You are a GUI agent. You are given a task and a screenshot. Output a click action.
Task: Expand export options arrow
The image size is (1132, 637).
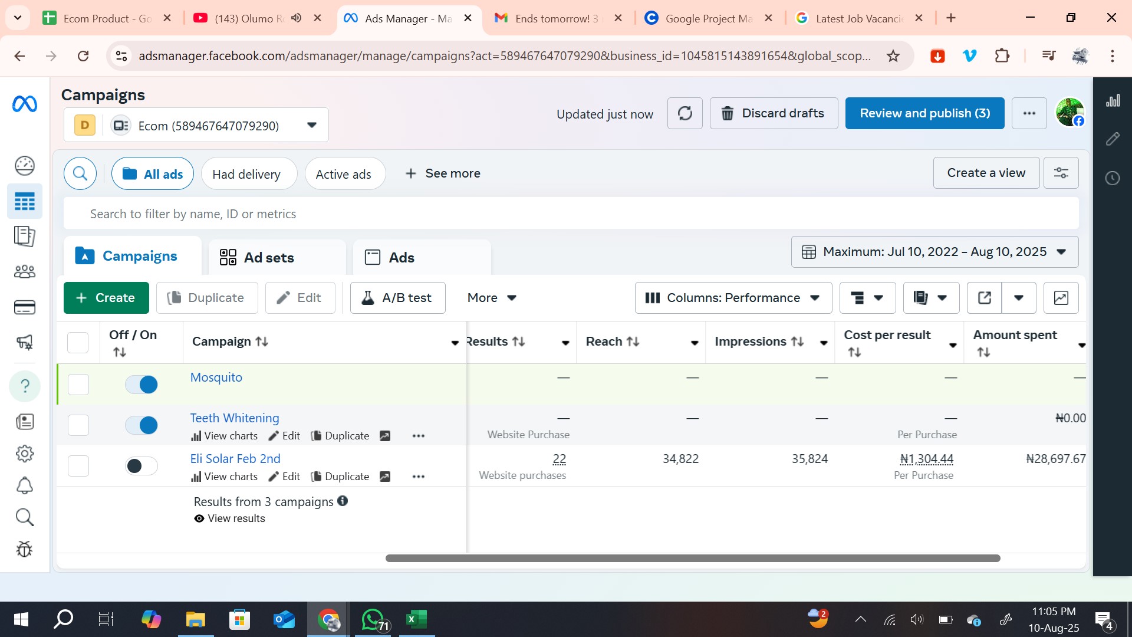pyautogui.click(x=1018, y=298)
